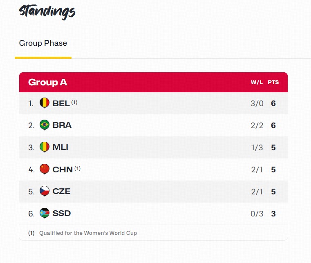Screen dimensions: 311x263
Task: Click the W/L column header
Action: coord(257,82)
